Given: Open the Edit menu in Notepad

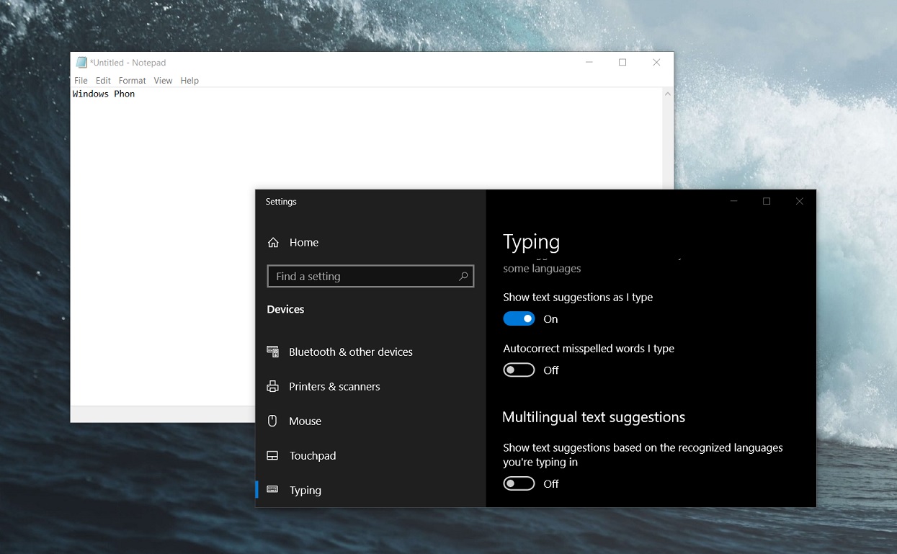Looking at the screenshot, I should 103,81.
